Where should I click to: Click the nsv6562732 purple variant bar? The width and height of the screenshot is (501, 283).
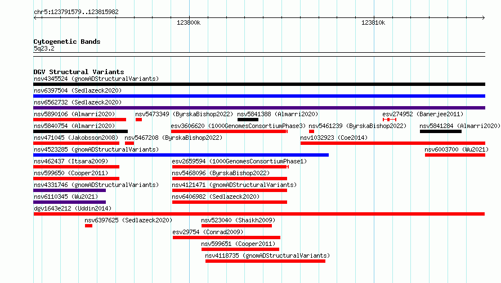pyautogui.click(x=259, y=108)
